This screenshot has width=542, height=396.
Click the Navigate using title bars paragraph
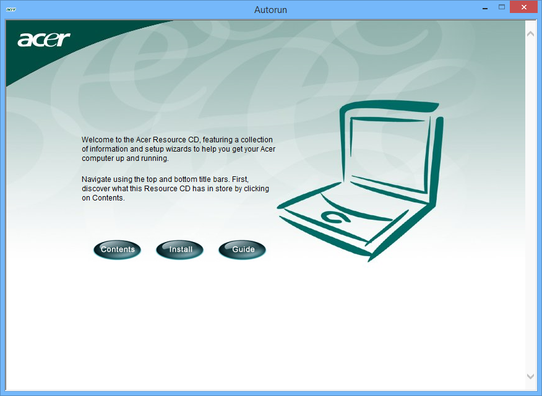pos(176,189)
